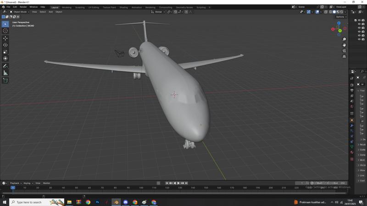The width and height of the screenshot is (367, 206).
Task: Select the Select Box tool
Action: tap(6, 24)
